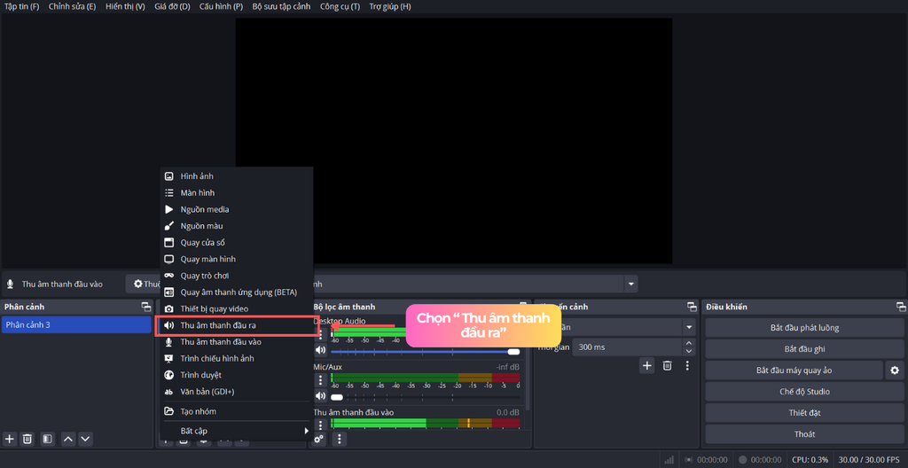Screen dimensions: 908x468
Task: Mute the Mic/Aux speaker toggle
Action: point(321,396)
